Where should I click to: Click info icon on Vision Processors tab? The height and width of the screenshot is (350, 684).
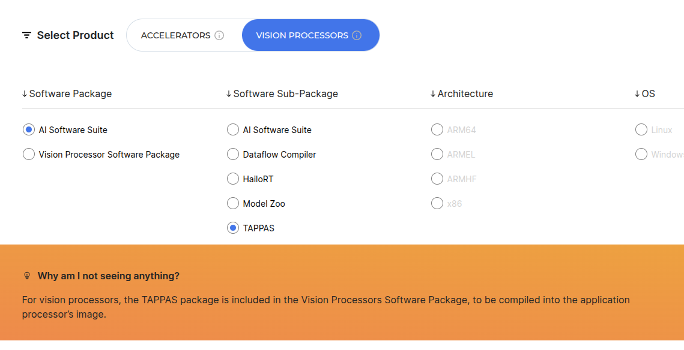[x=357, y=35]
